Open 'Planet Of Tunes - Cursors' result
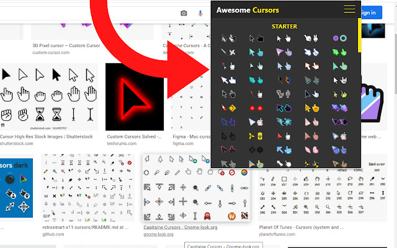 click(301, 228)
